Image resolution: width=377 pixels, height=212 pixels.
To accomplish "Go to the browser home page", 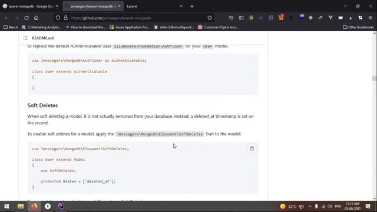I will tap(36, 18).
